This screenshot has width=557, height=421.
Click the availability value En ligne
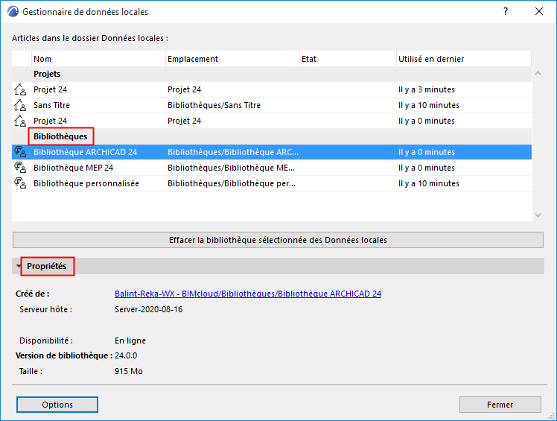pos(130,341)
